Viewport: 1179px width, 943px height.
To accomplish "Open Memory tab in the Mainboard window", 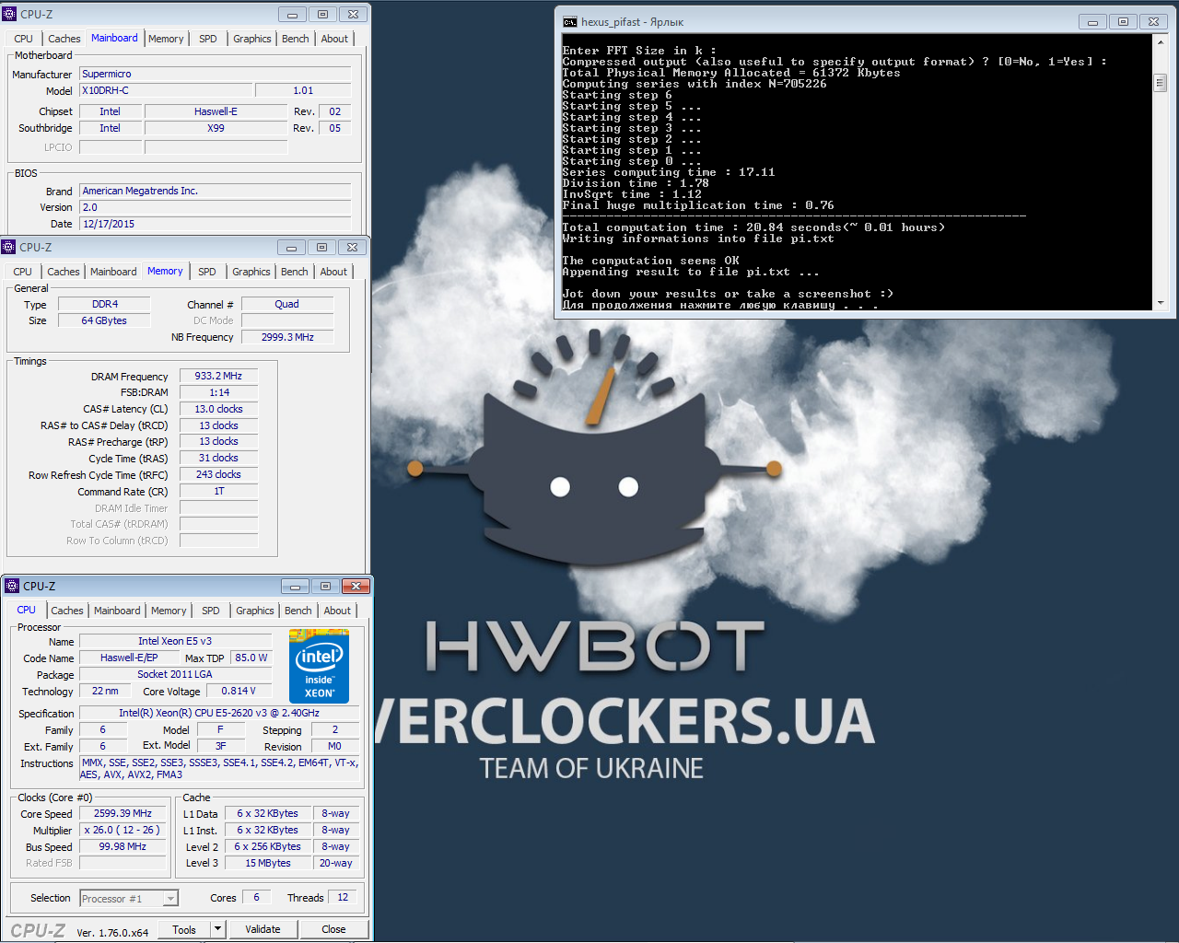I will pyautogui.click(x=166, y=39).
